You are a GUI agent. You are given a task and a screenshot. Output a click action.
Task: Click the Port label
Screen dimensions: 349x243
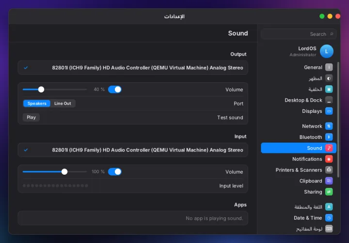pos(238,104)
